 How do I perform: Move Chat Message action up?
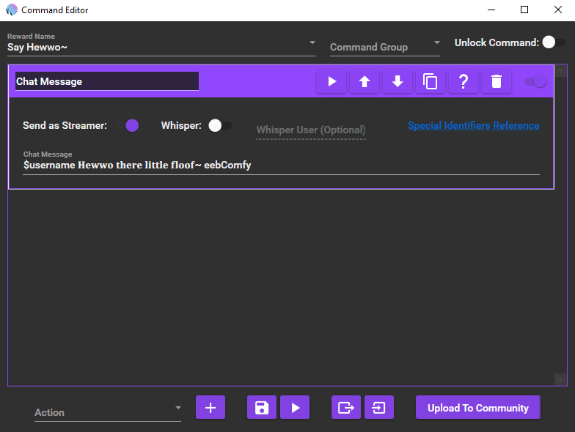(x=365, y=81)
